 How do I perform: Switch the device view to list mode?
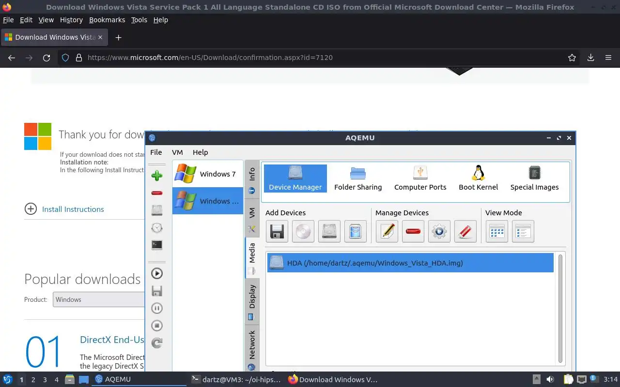(523, 231)
